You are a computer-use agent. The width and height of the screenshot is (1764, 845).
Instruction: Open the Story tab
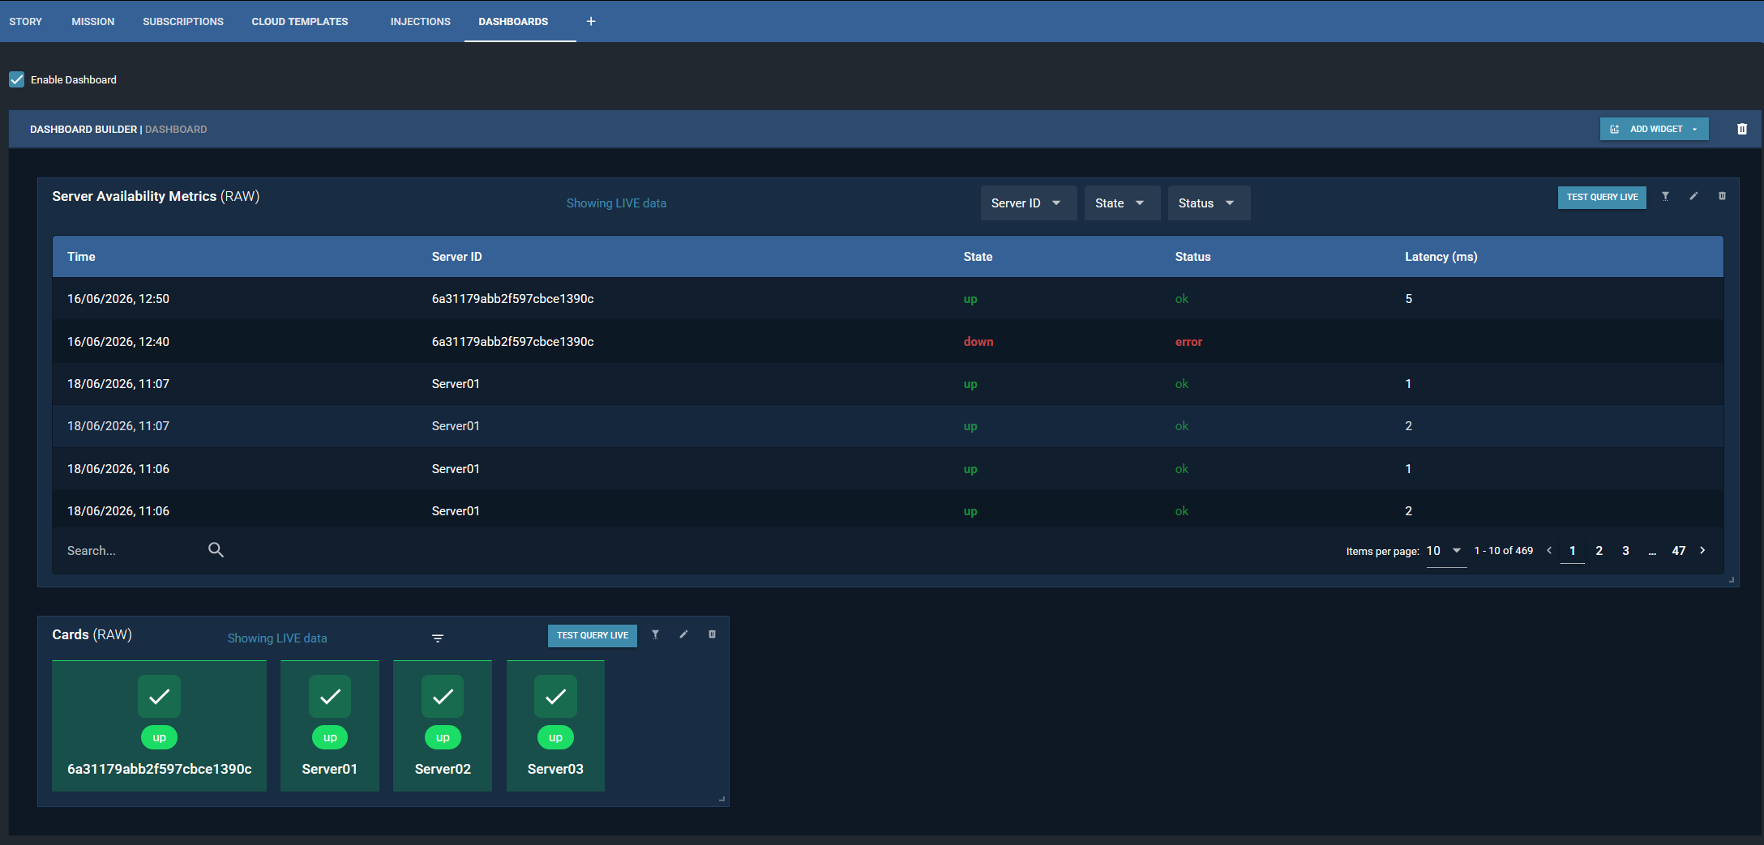click(x=25, y=21)
